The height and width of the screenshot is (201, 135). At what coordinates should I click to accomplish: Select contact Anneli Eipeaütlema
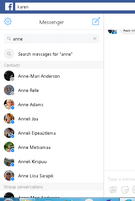point(52,133)
